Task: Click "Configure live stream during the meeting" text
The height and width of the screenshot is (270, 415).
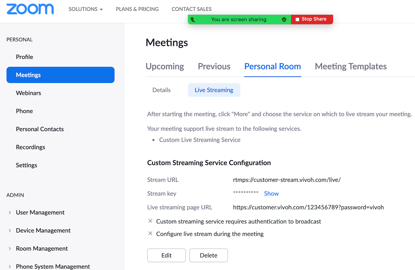Action: pos(210,234)
